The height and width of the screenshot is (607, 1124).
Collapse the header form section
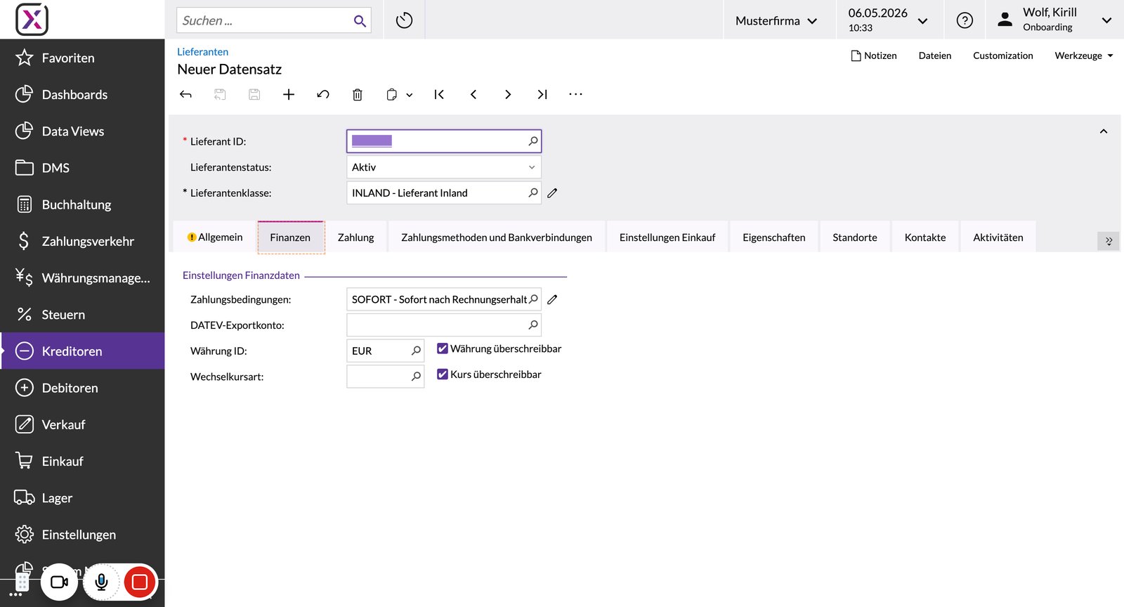coord(1104,131)
